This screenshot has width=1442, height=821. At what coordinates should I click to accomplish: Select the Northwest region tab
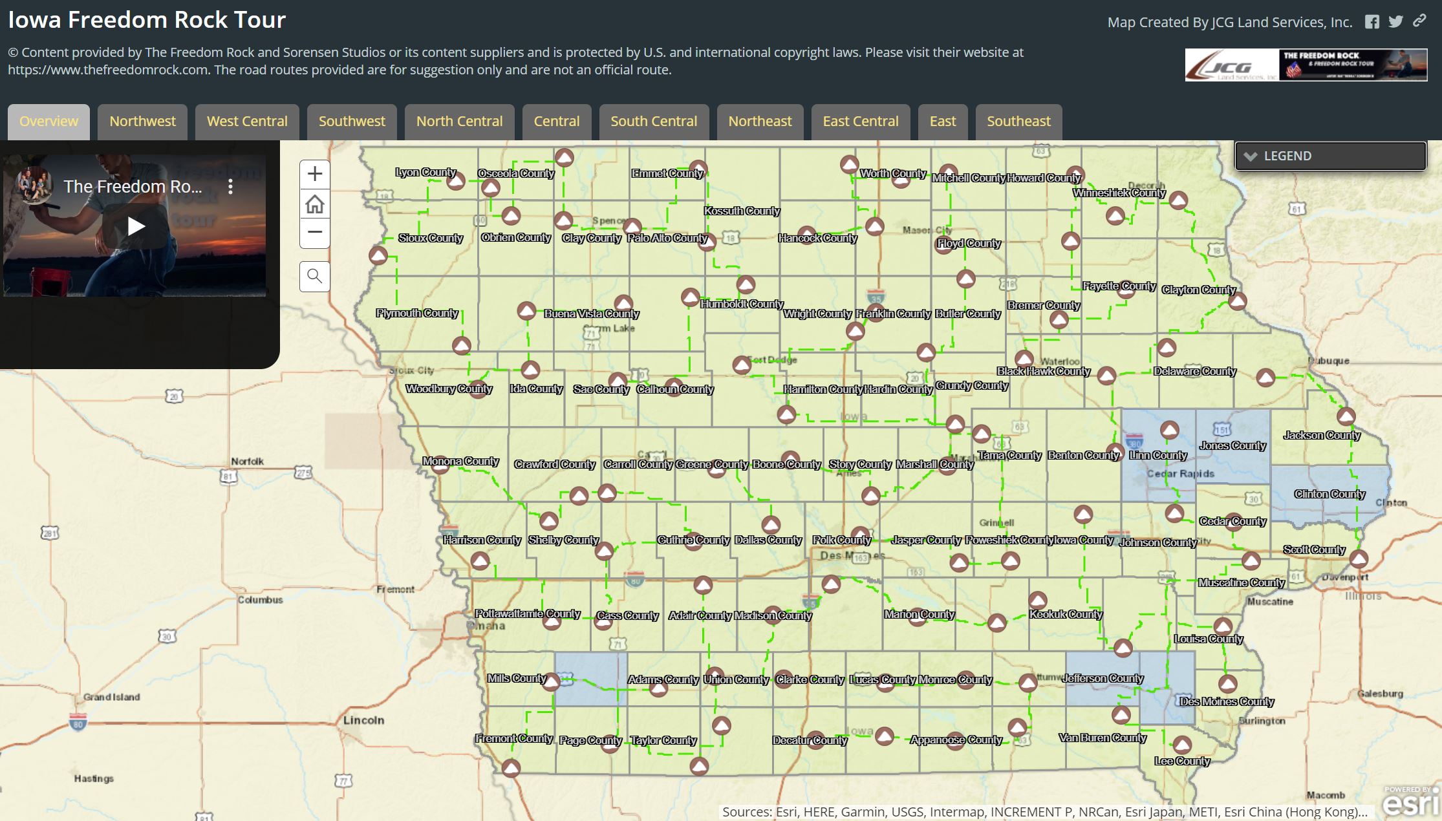coord(143,121)
